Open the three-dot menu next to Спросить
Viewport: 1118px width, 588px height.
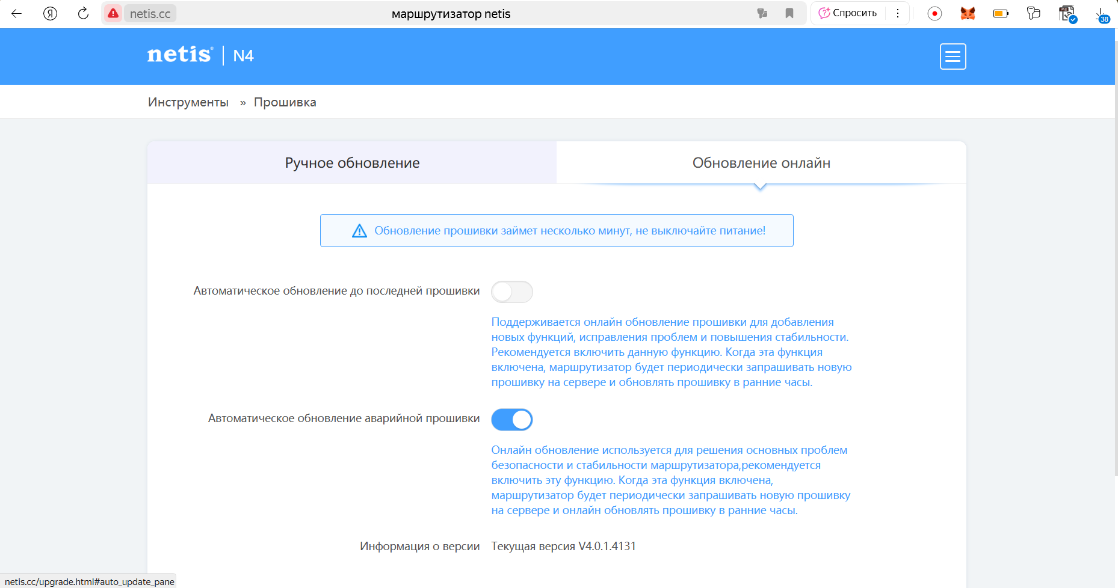898,13
